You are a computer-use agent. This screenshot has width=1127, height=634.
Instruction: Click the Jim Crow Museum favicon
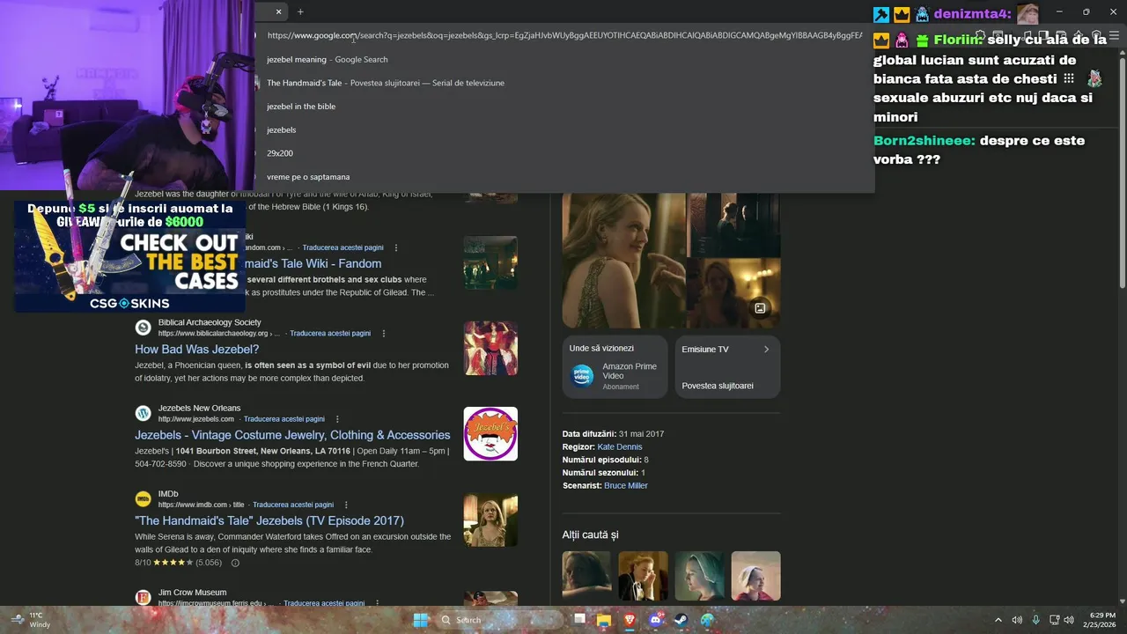pyautogui.click(x=143, y=598)
